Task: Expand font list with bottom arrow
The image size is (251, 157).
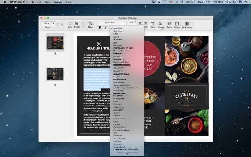Action: (127, 154)
